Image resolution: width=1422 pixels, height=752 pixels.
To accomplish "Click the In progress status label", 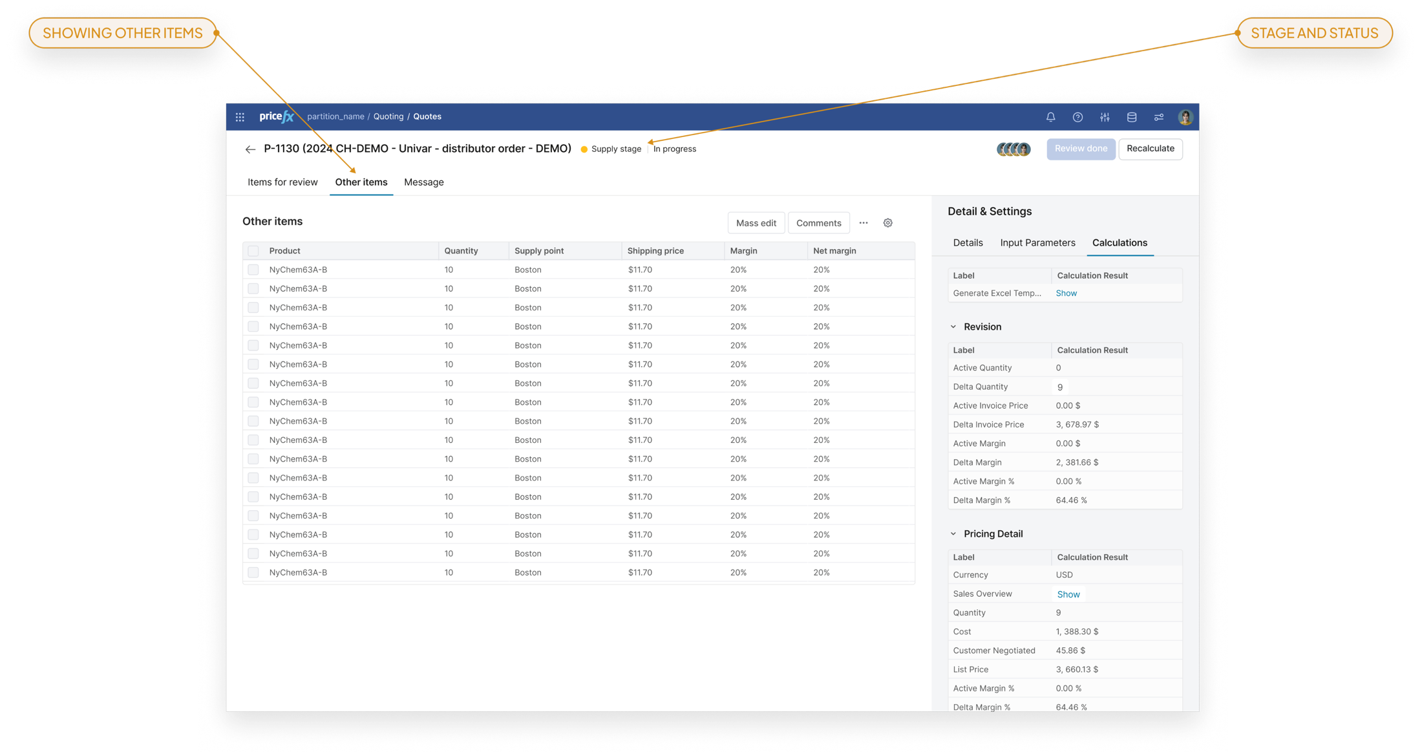I will tap(674, 149).
